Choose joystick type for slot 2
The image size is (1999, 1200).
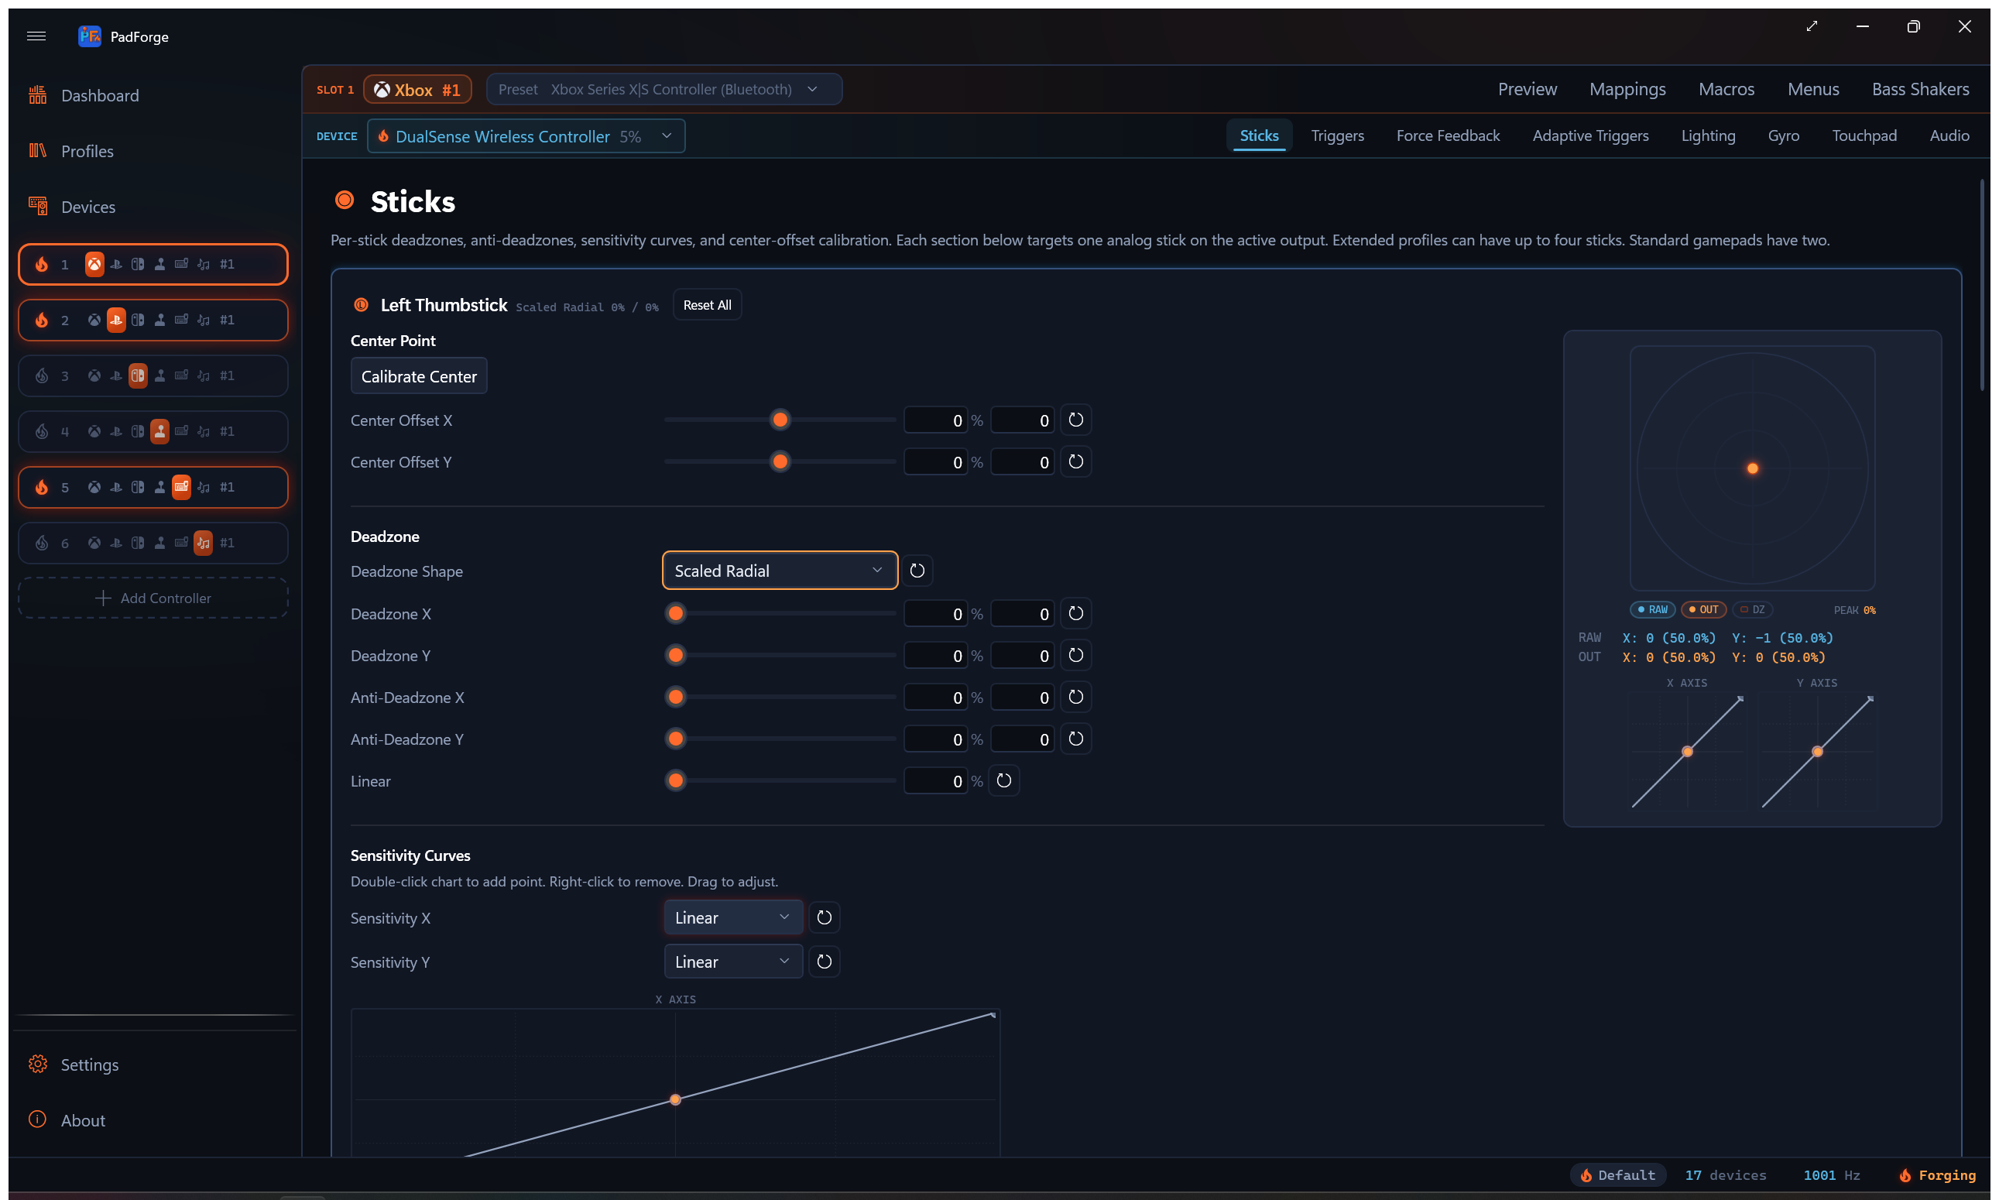coord(160,321)
